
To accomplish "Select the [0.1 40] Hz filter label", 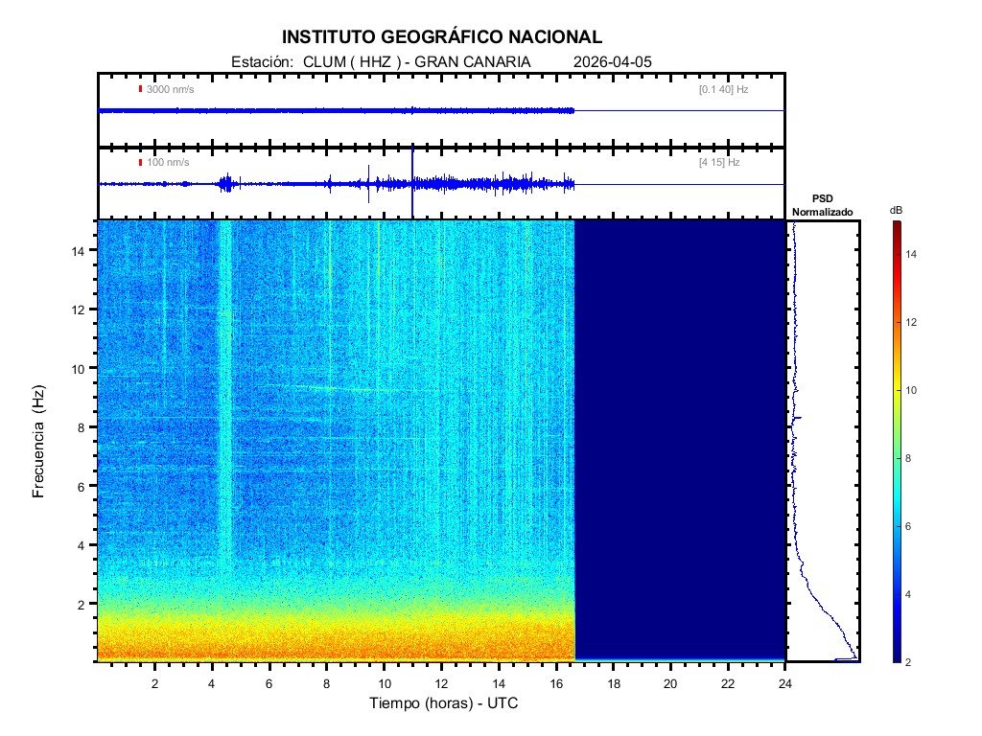I will (x=724, y=89).
